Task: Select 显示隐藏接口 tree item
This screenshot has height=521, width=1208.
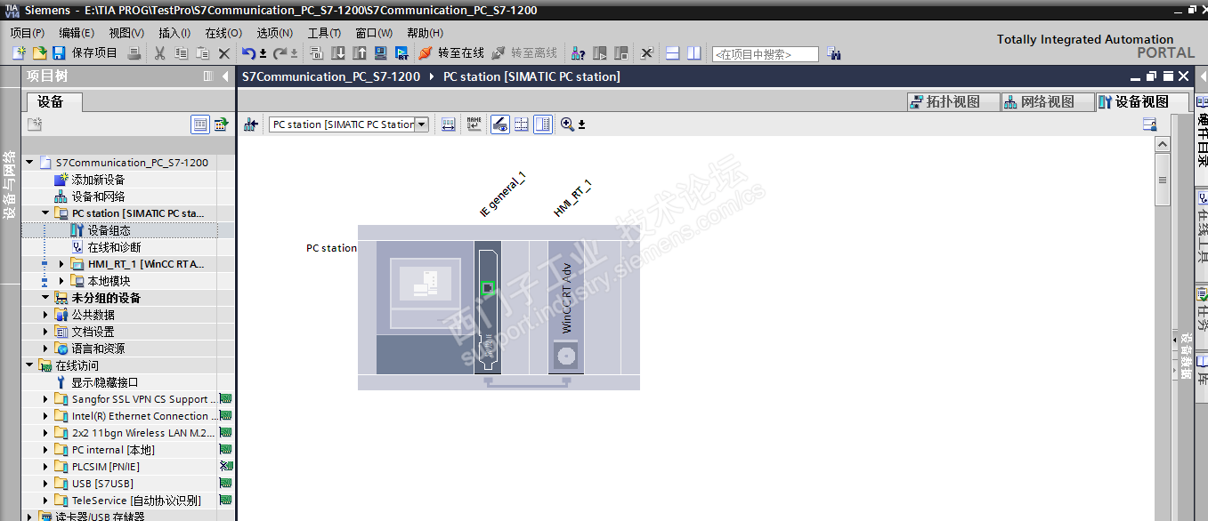Action: pos(105,382)
